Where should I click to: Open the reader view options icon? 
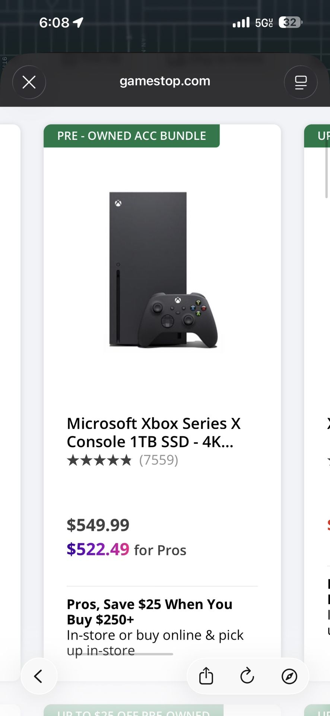click(x=301, y=82)
